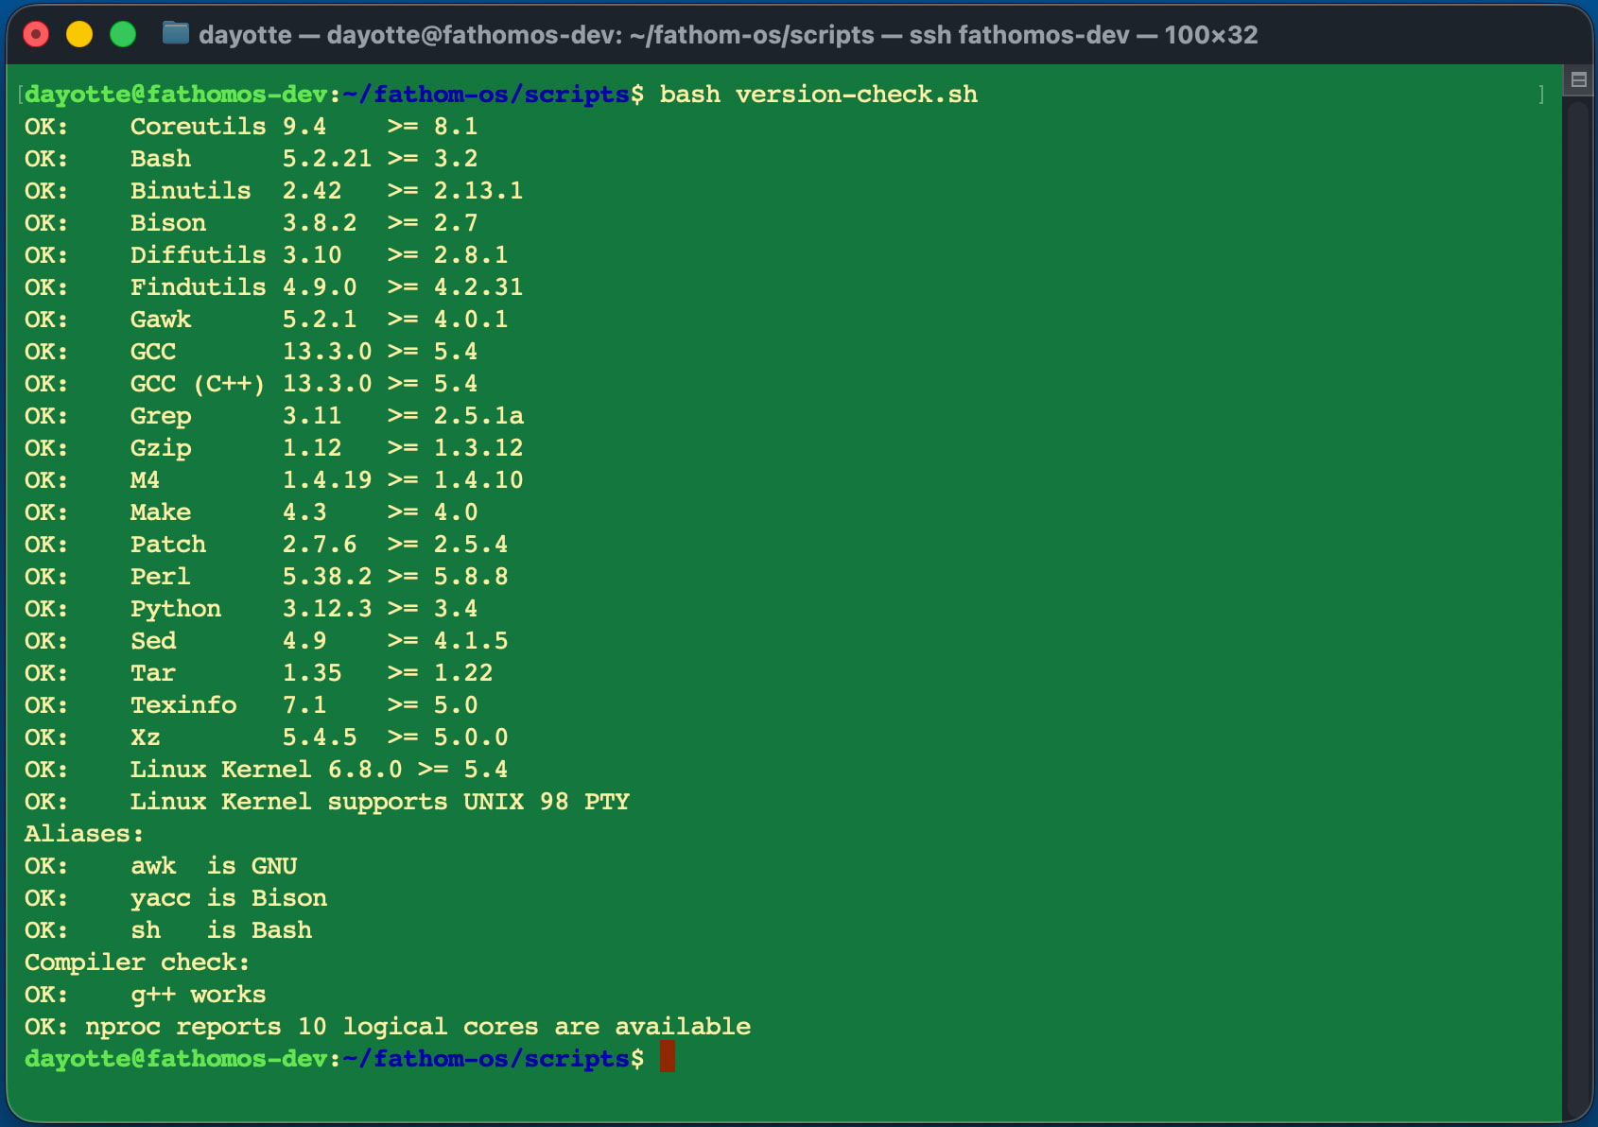Maximize the terminal with green button

[x=123, y=35]
